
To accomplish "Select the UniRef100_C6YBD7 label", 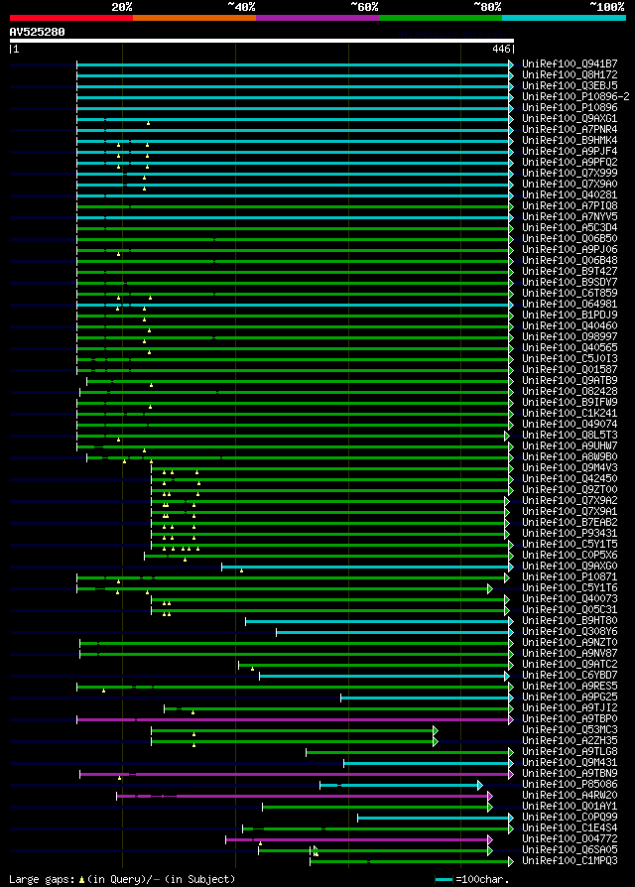I will 570,676.
